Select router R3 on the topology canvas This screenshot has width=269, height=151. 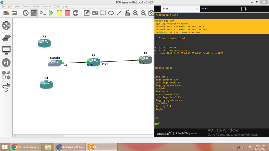(46, 84)
